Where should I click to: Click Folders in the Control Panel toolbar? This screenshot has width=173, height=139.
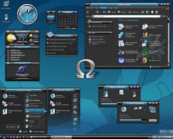[122, 12]
